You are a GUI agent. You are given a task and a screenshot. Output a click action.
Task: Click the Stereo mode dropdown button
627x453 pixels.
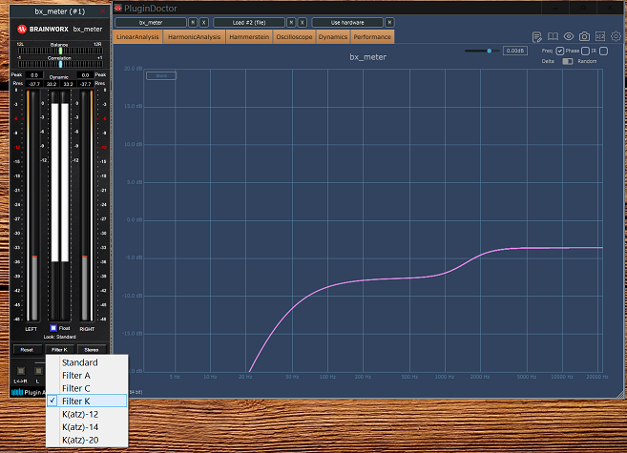(92, 350)
